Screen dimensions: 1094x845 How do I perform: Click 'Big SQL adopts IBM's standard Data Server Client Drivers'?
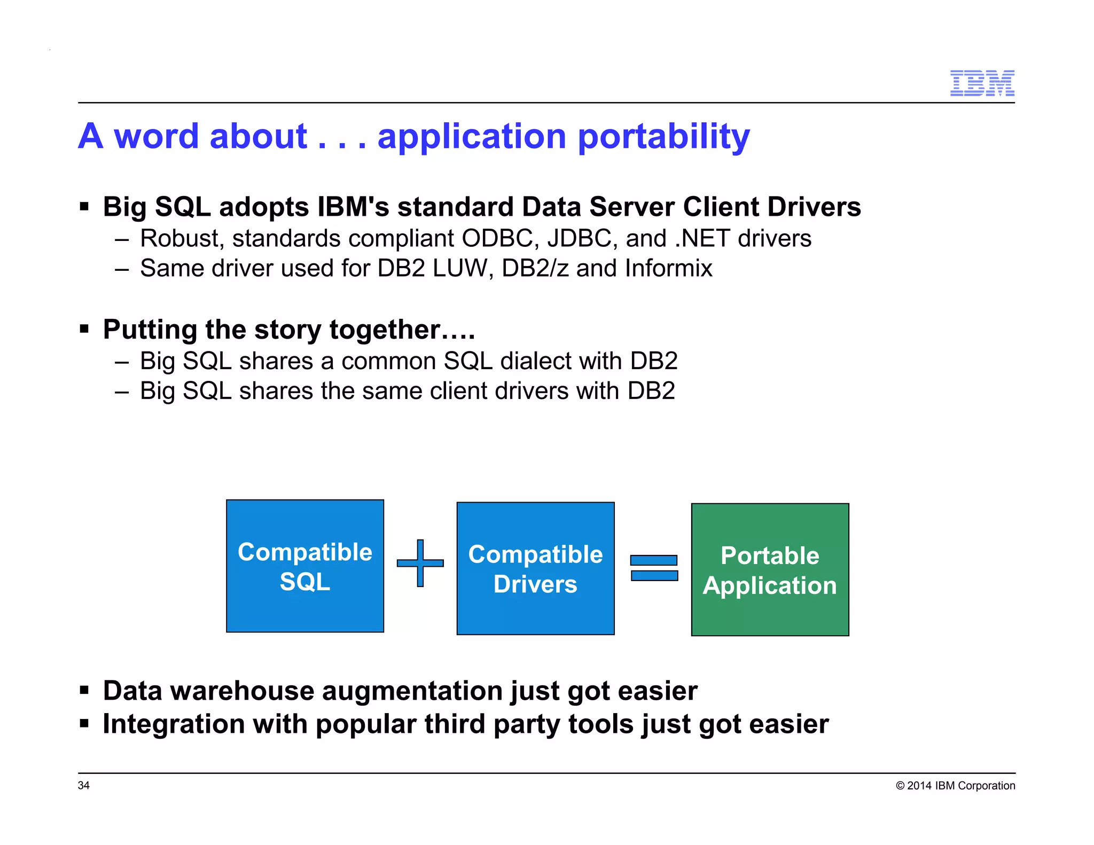pos(482,207)
